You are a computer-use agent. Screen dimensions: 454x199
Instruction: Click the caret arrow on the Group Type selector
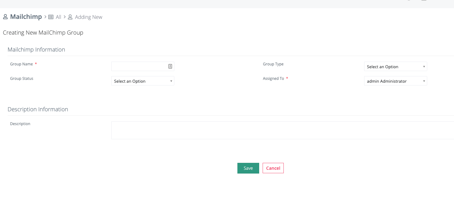pyautogui.click(x=424, y=66)
